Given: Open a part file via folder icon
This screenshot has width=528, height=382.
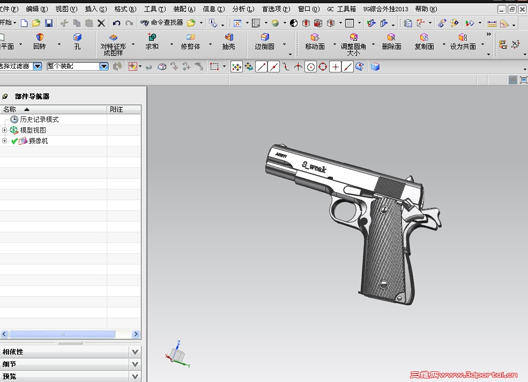Looking at the screenshot, I should (36, 23).
